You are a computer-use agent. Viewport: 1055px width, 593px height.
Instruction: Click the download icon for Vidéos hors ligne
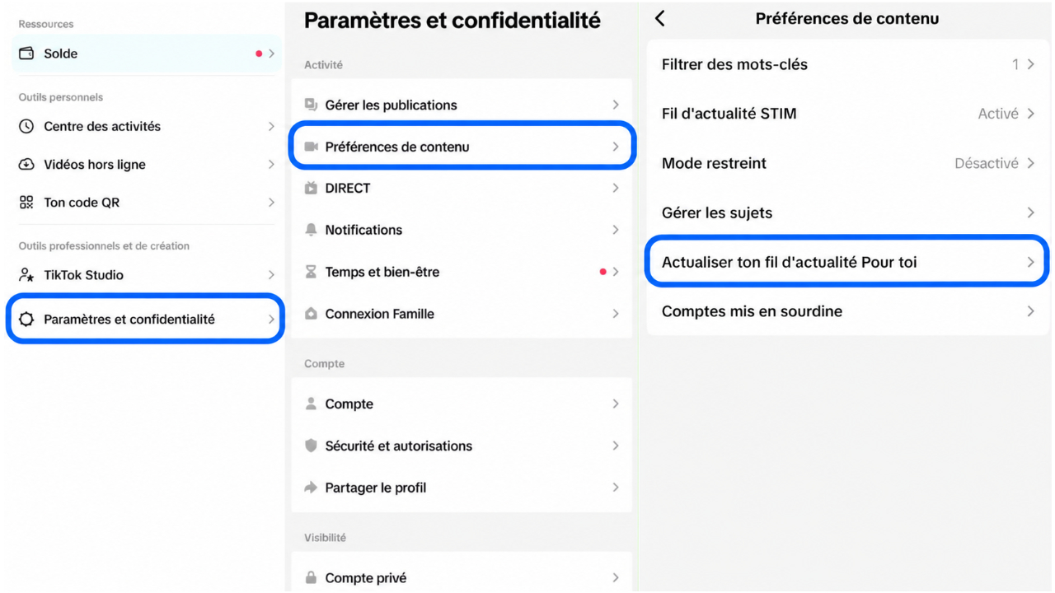pyautogui.click(x=26, y=164)
